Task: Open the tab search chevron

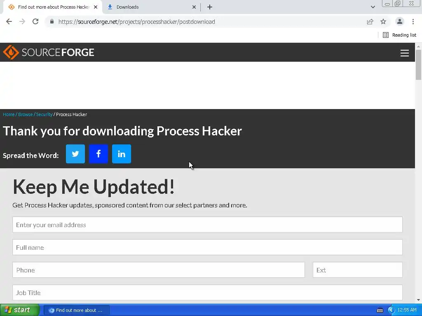Action: (373, 7)
